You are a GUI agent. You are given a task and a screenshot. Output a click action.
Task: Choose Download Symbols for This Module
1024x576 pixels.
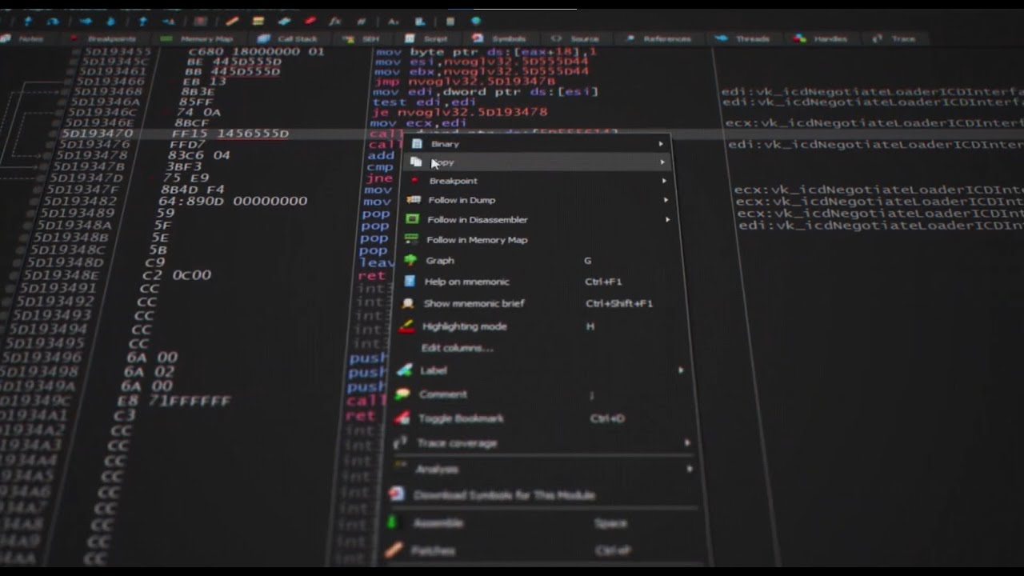pyautogui.click(x=504, y=495)
